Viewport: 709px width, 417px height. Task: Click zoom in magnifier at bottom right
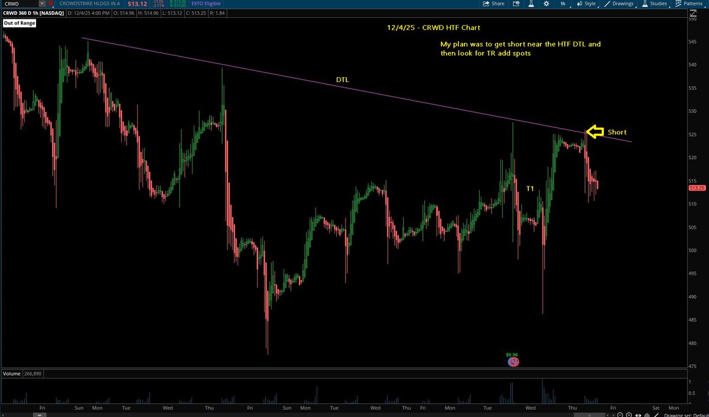629,415
